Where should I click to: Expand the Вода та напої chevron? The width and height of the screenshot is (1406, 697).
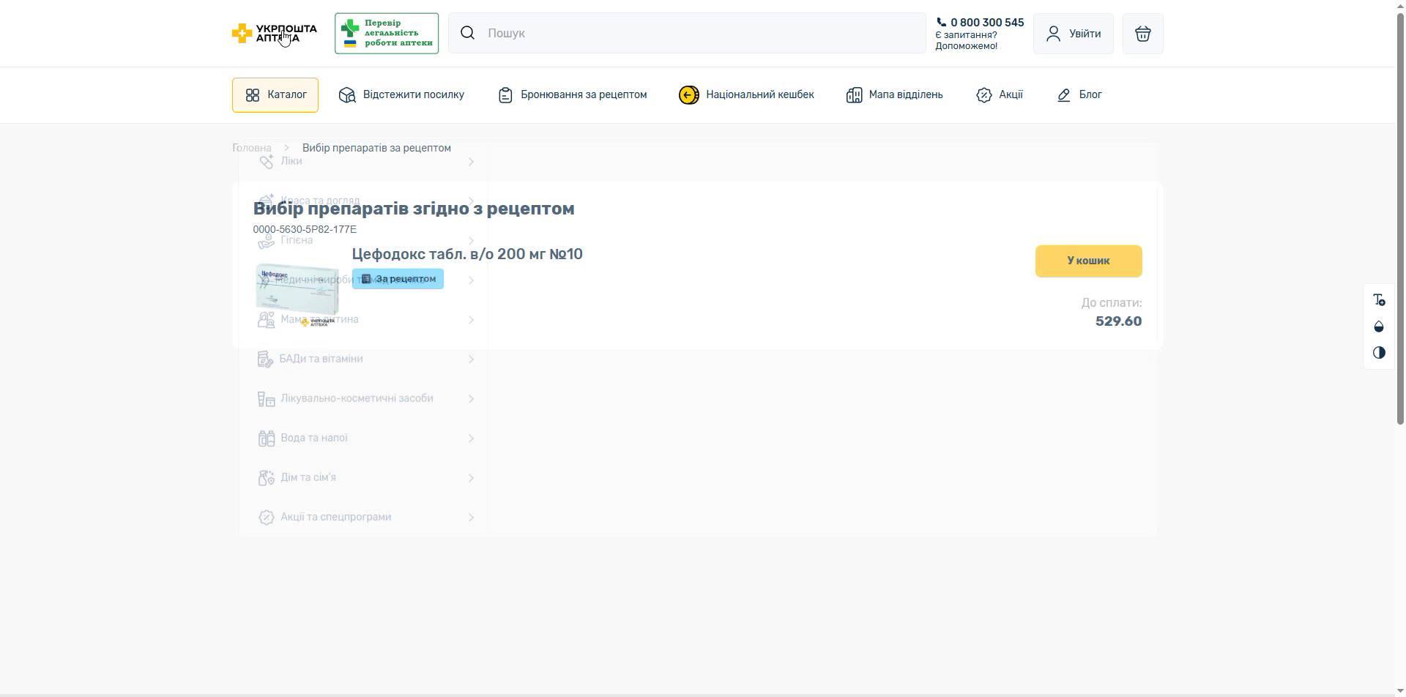471,439
